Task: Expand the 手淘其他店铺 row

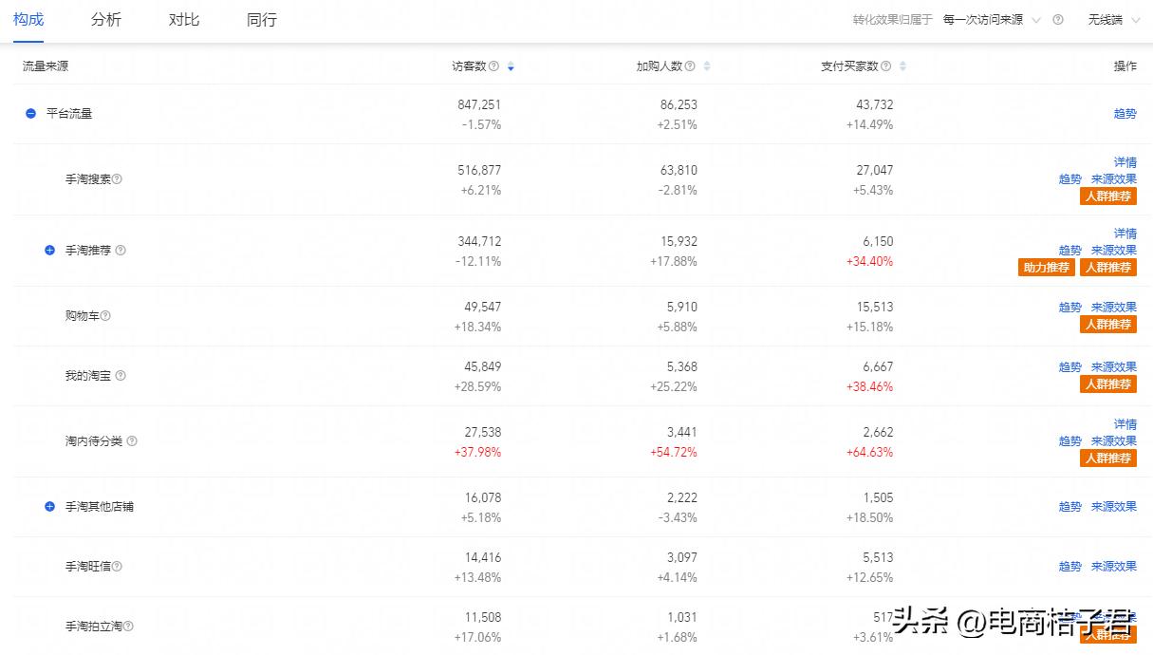Action: (50, 507)
